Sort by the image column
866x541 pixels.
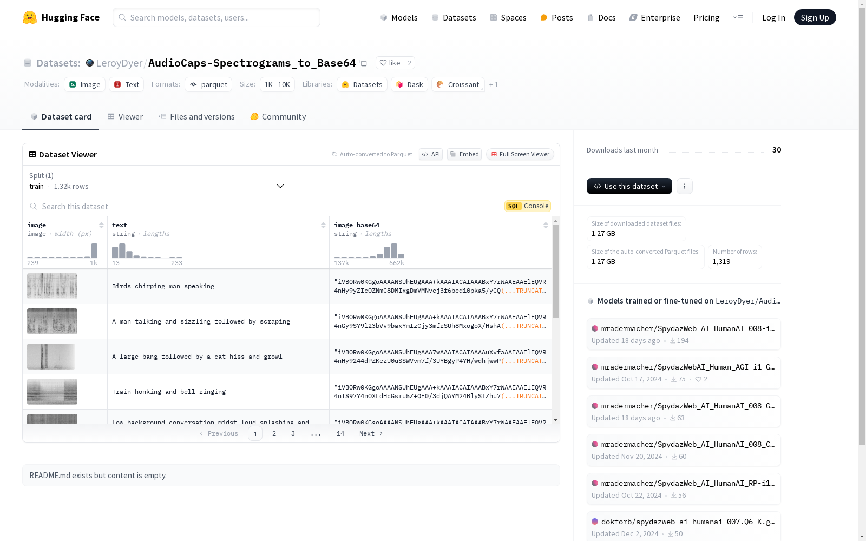pyautogui.click(x=101, y=225)
